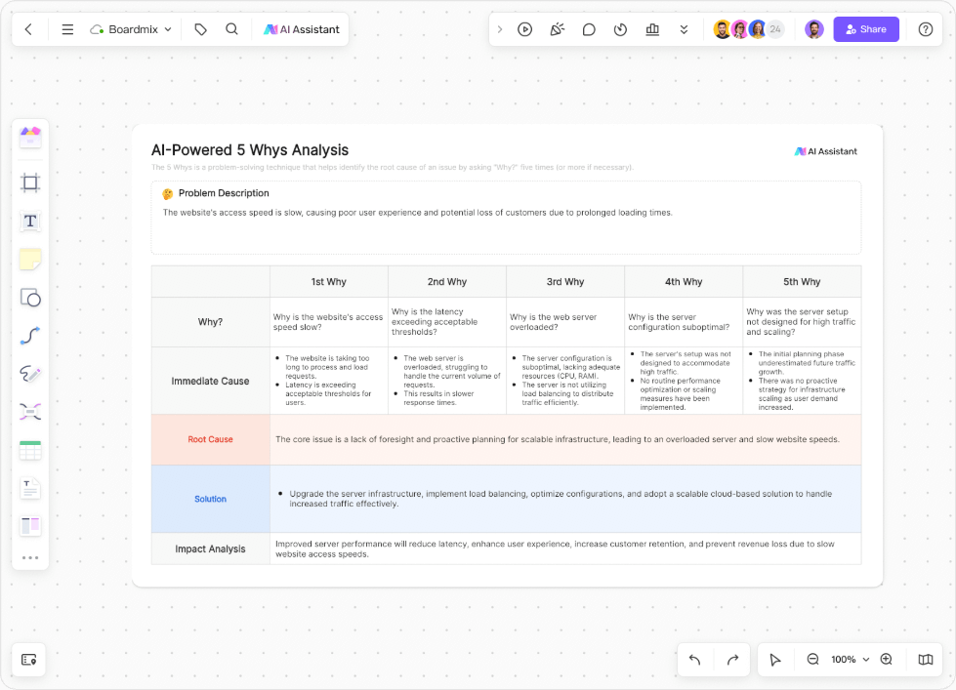This screenshot has width=956, height=690.
Task: Select the Kanban board tool
Action: (30, 526)
